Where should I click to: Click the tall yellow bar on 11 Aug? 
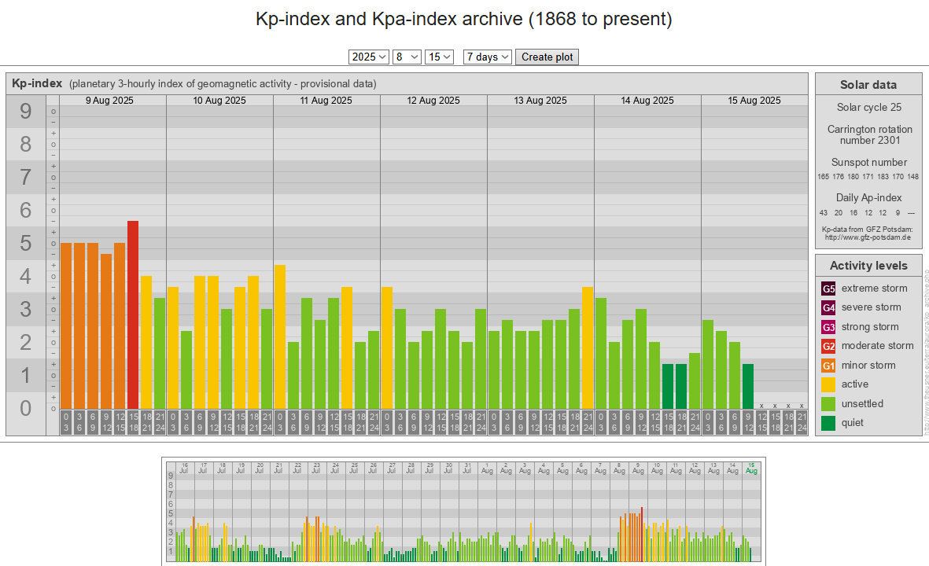click(x=280, y=336)
